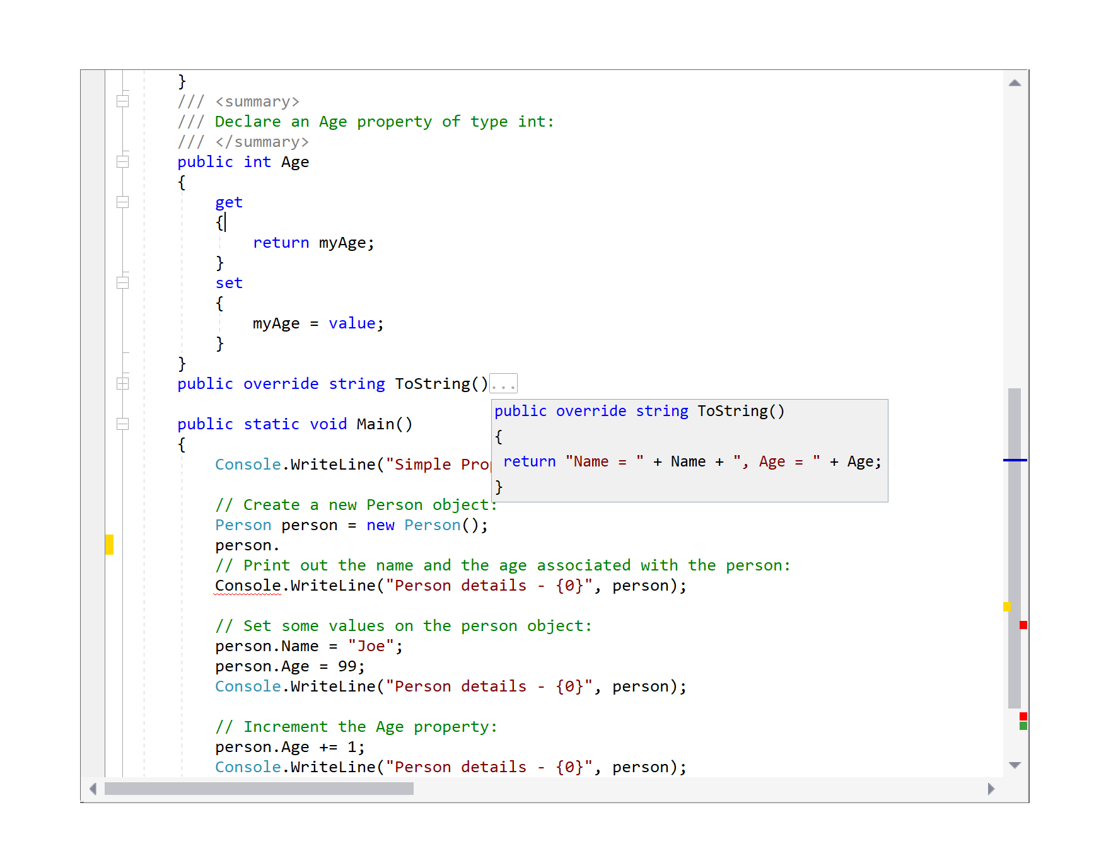Click the vertical scrollbar up arrow
Image resolution: width=1106 pixels, height=868 pixels.
coord(1015,81)
